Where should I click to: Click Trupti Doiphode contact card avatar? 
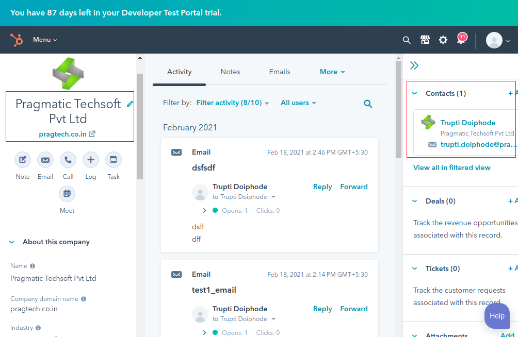tap(428, 122)
